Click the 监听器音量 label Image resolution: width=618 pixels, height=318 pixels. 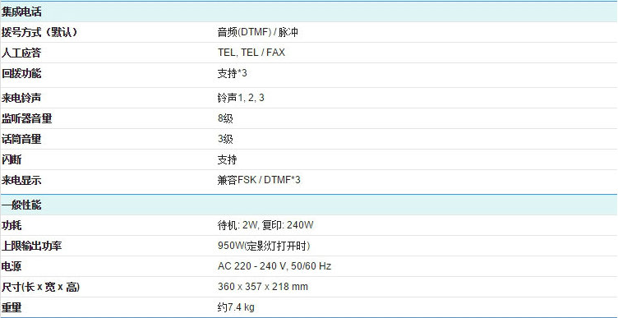tap(26, 118)
